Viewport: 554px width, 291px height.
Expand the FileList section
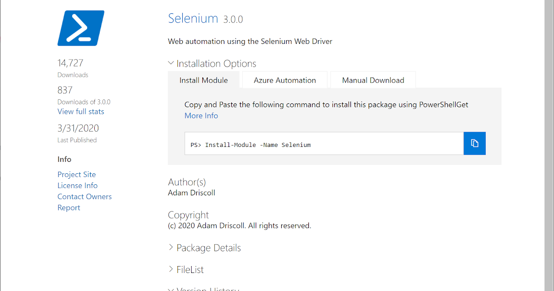(x=186, y=270)
